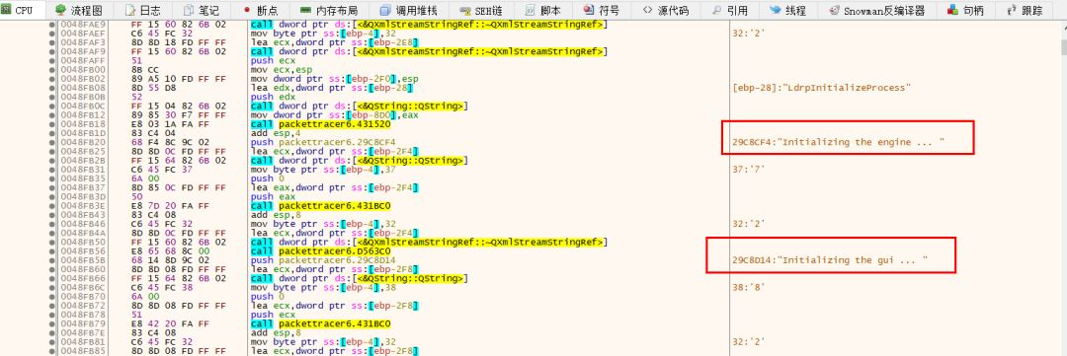The image size is (1067, 356).
Task: Select address 0048FB66 in the disassembly
Action: click(x=83, y=278)
